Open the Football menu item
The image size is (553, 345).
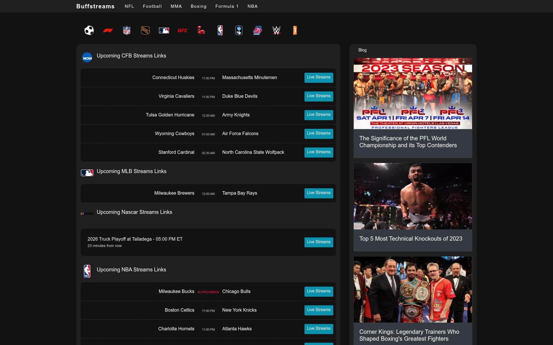(x=152, y=6)
